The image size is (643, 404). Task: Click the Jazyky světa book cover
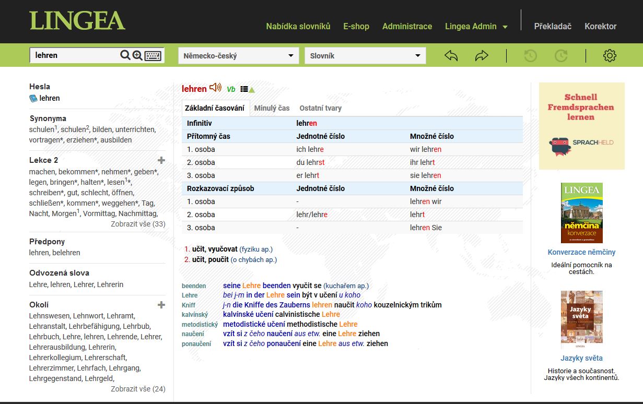point(581,319)
